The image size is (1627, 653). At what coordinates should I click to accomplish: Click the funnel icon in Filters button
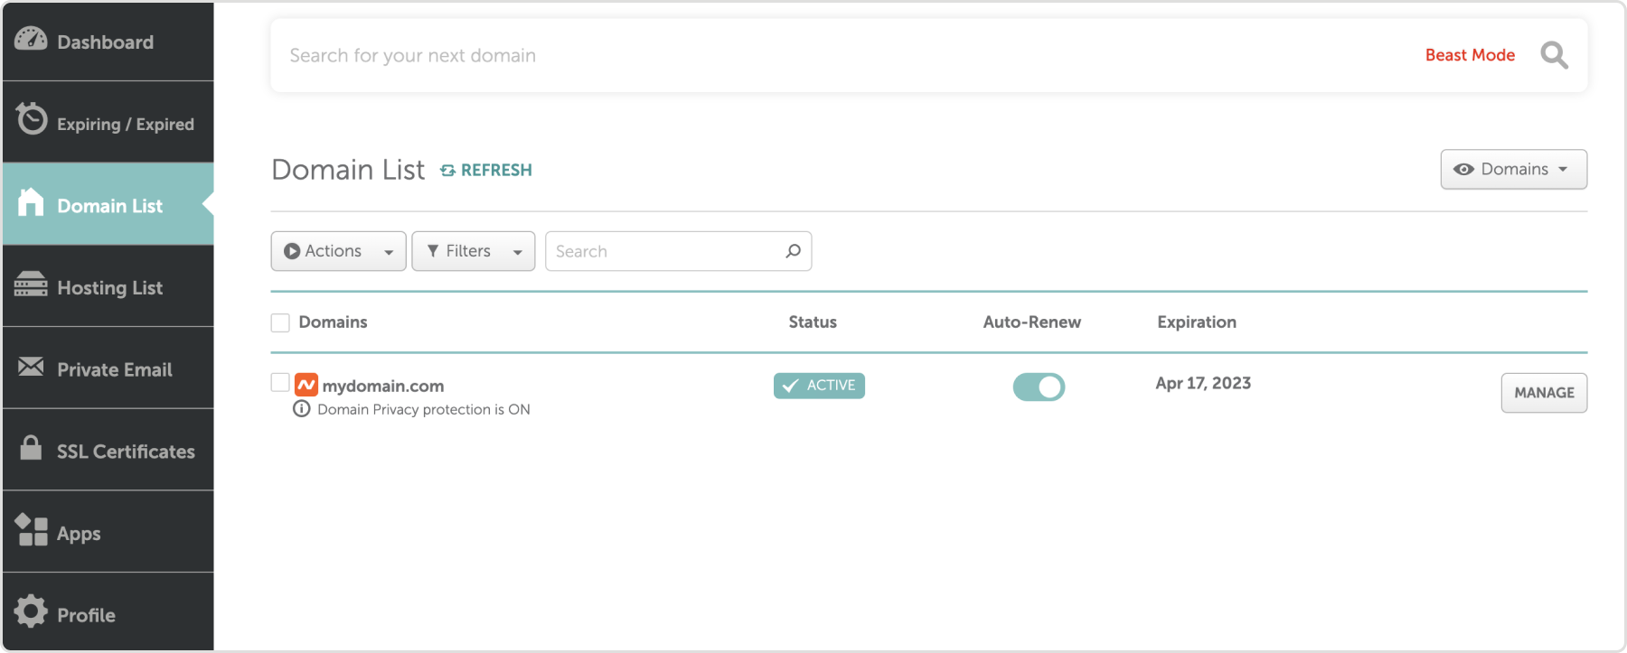coord(433,251)
